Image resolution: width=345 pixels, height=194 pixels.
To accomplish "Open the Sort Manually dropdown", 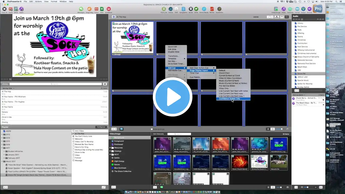I will pos(159,134).
